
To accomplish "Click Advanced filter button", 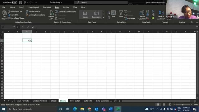I will click(x=130, y=19).
